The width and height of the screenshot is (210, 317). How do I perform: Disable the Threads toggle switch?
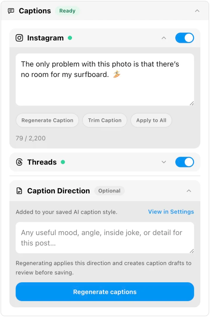coord(185,162)
